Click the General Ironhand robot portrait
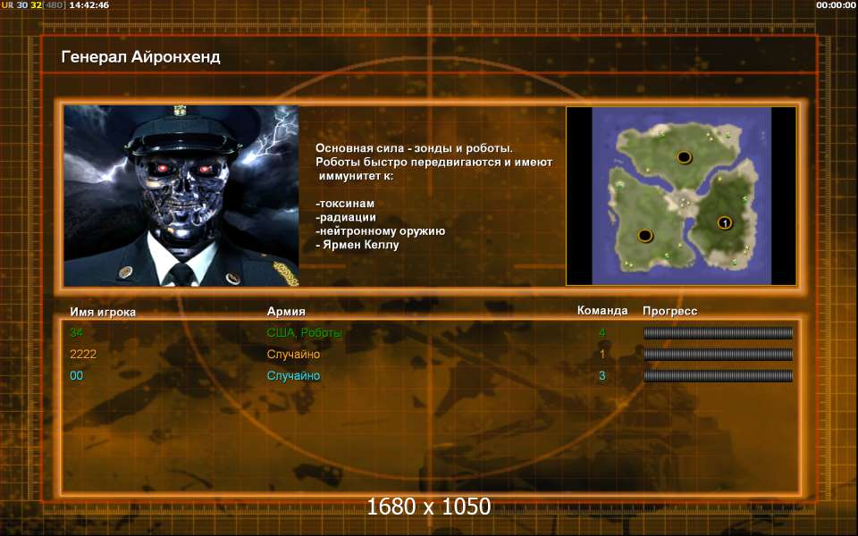The image size is (858, 536). point(181,196)
